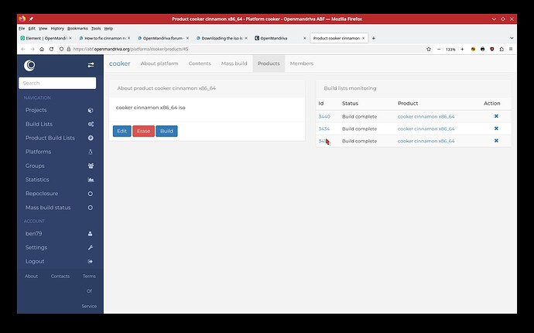Click the URL address bar
534x333 pixels.
click(245, 49)
